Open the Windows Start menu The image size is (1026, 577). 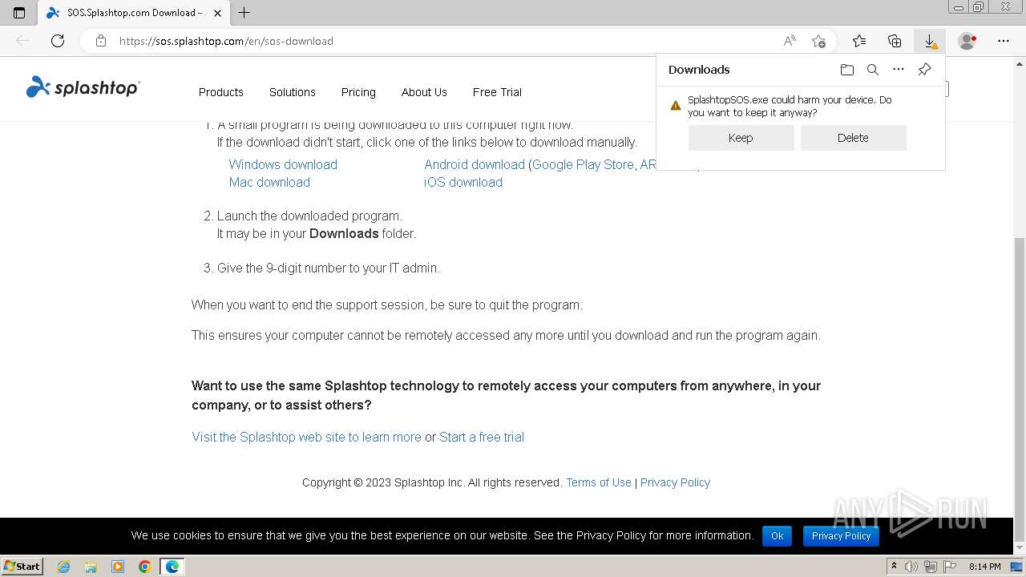point(22,567)
